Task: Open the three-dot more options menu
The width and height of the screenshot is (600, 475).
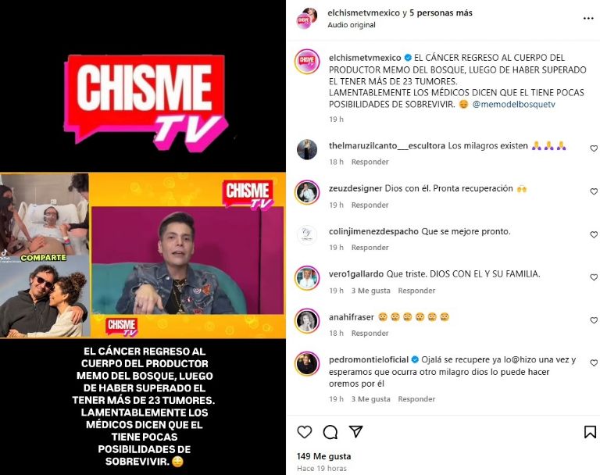Action: tap(588, 19)
